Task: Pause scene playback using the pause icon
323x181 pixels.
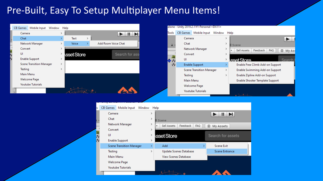Action: [x=129, y=34]
